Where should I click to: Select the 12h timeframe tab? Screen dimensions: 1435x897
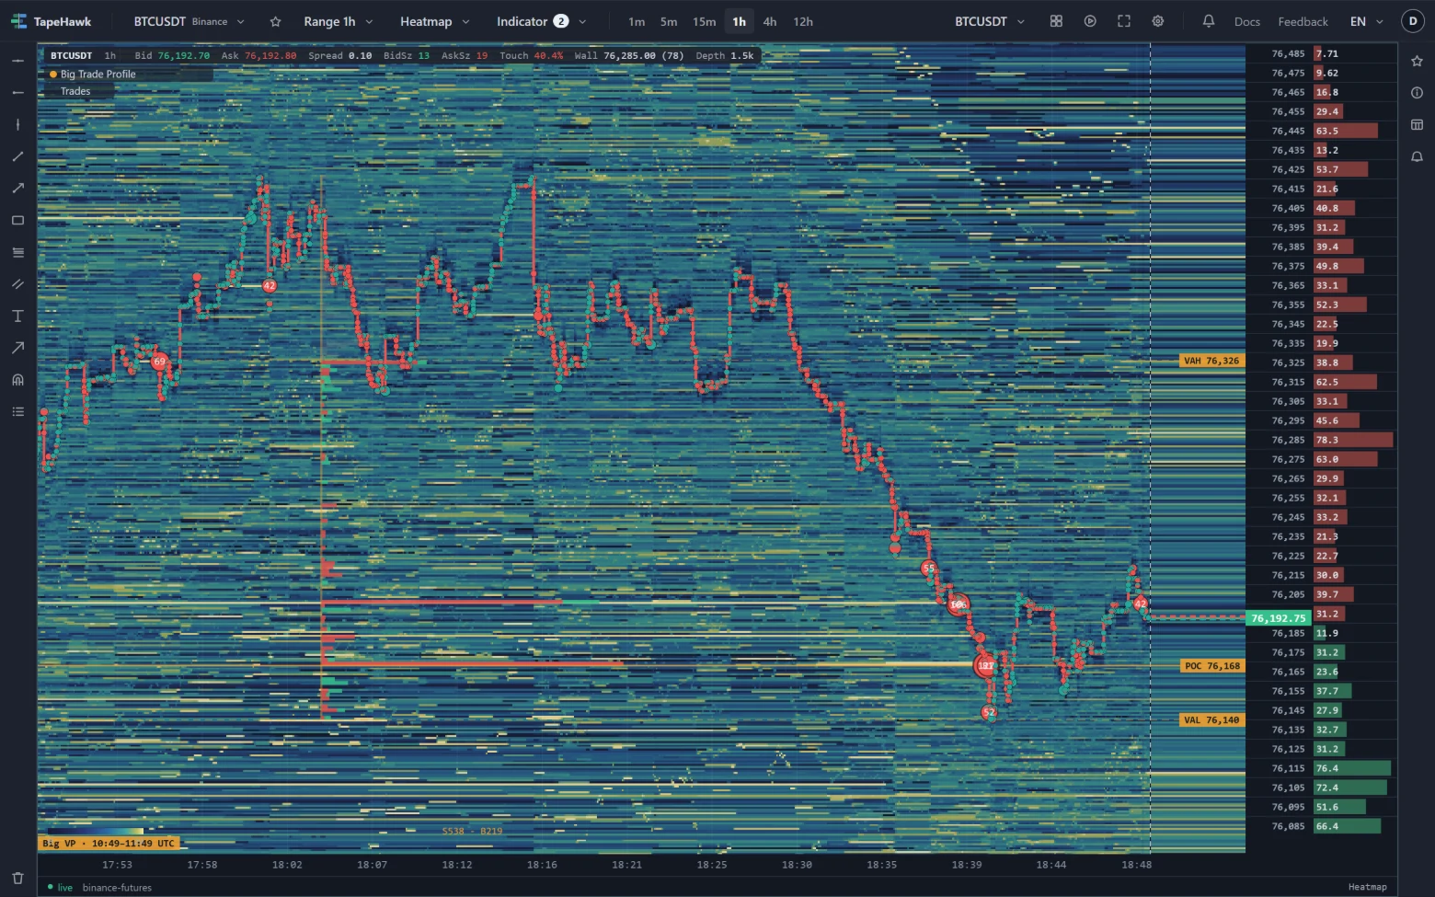click(803, 21)
